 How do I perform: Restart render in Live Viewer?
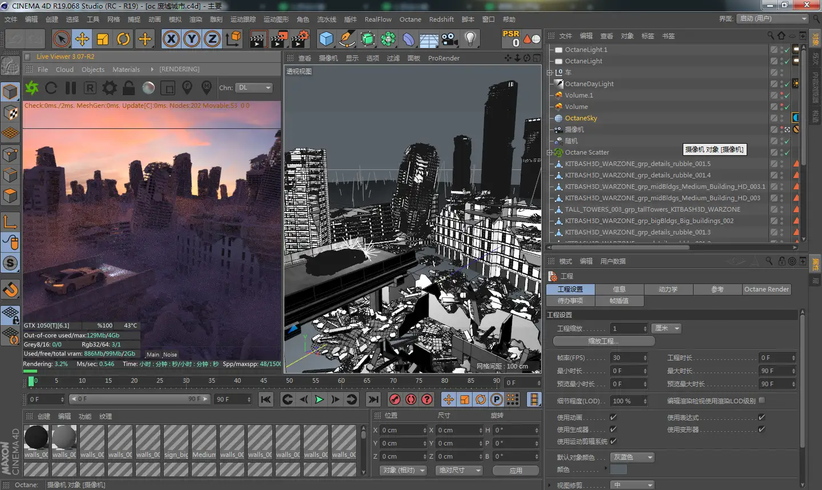[51, 88]
